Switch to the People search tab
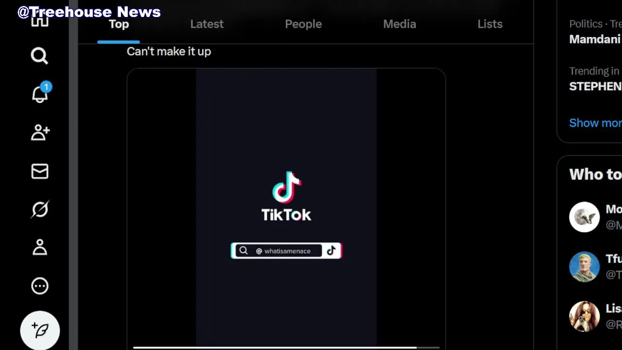Viewport: 622px width, 350px height. (x=303, y=24)
